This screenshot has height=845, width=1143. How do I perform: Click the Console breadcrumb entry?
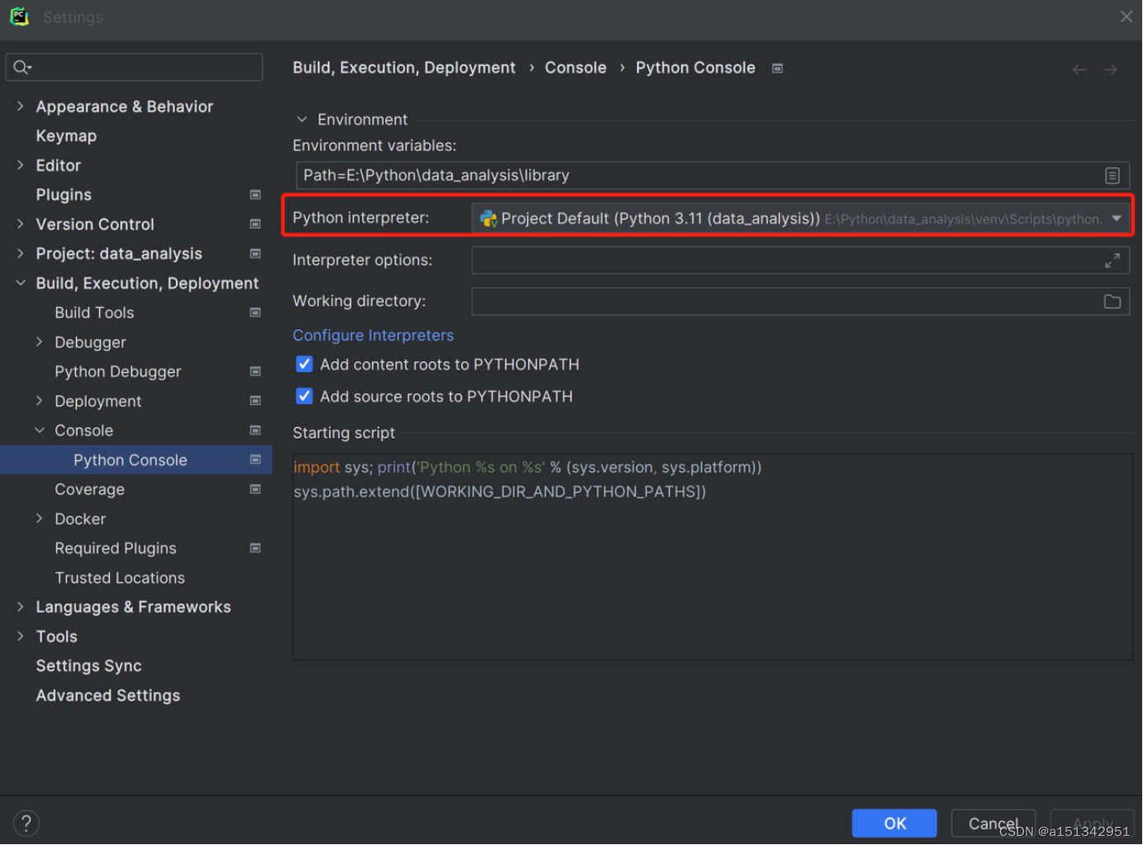[575, 67]
